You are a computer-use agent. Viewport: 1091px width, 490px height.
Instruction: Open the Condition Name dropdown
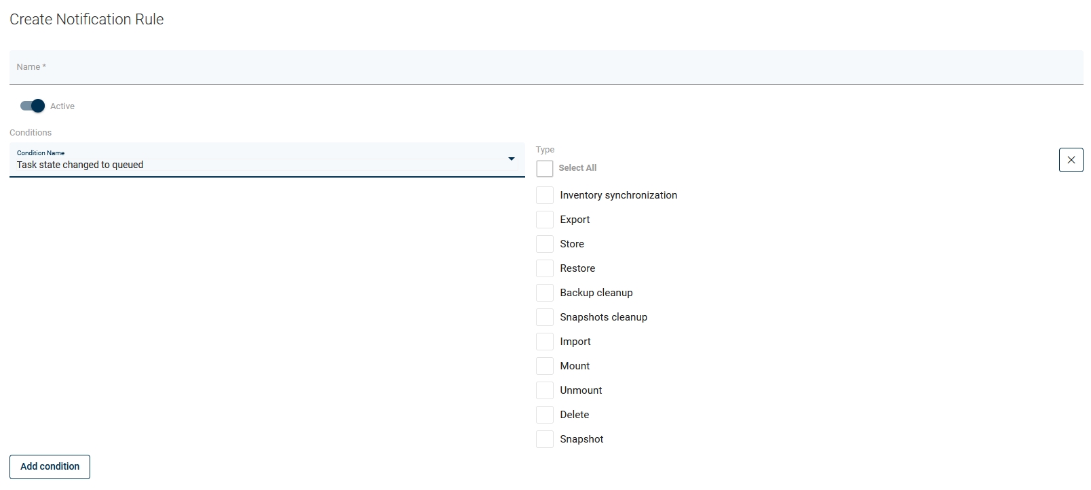(267, 160)
